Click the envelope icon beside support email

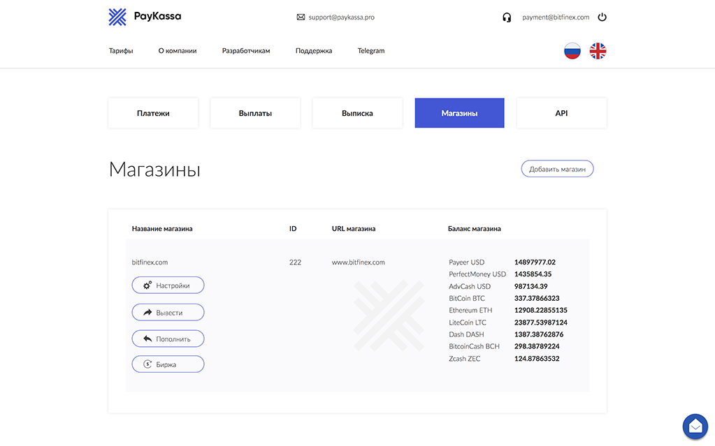301,17
